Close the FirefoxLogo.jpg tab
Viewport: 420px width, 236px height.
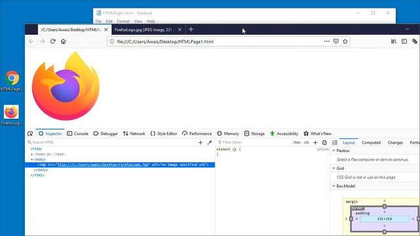[x=180, y=29]
